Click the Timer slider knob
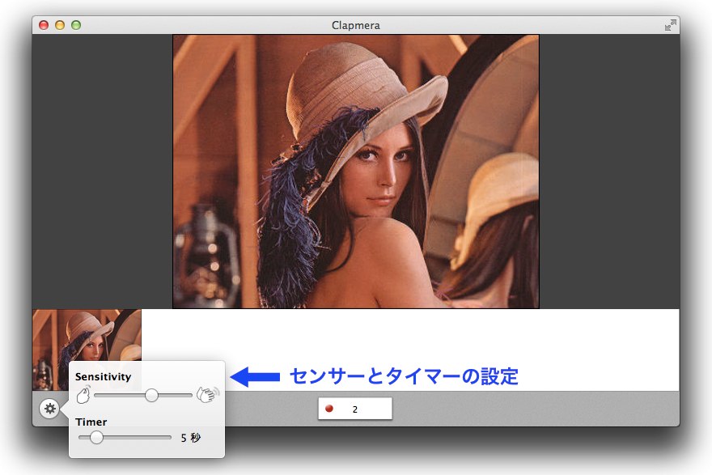The height and width of the screenshot is (475, 712). click(96, 437)
